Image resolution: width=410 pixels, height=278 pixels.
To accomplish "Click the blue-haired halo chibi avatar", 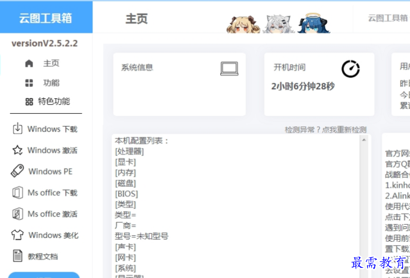I will click(314, 24).
